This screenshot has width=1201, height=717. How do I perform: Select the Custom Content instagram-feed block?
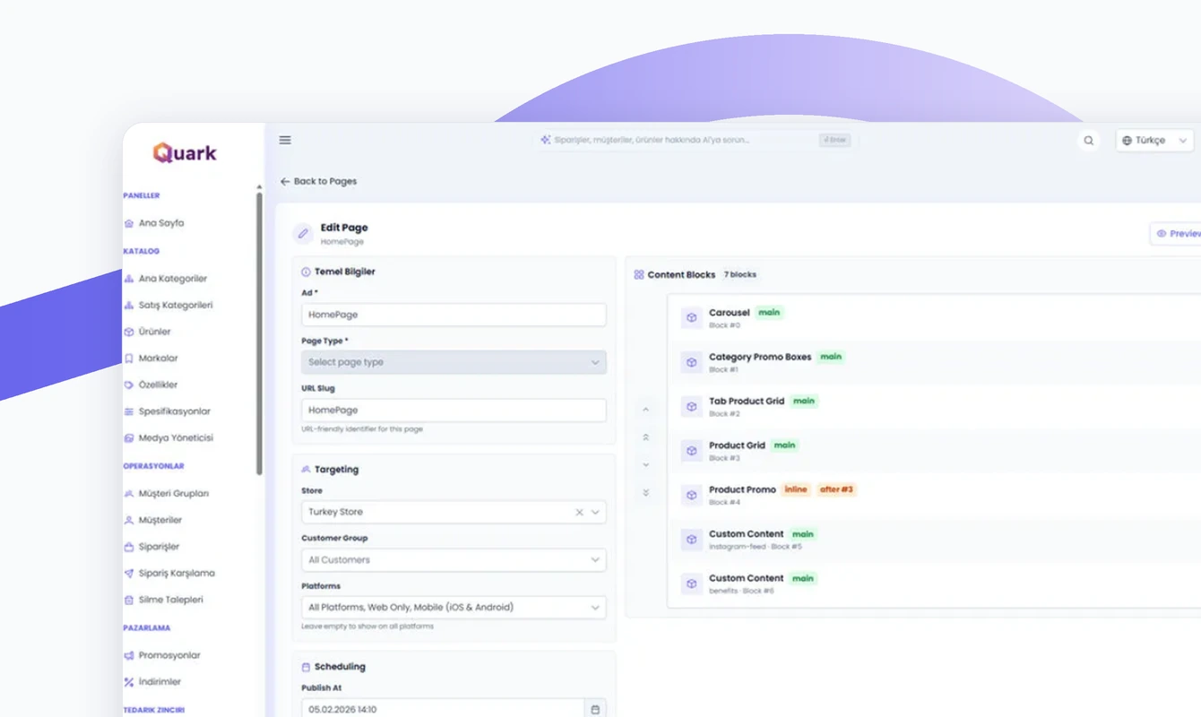[932, 539]
